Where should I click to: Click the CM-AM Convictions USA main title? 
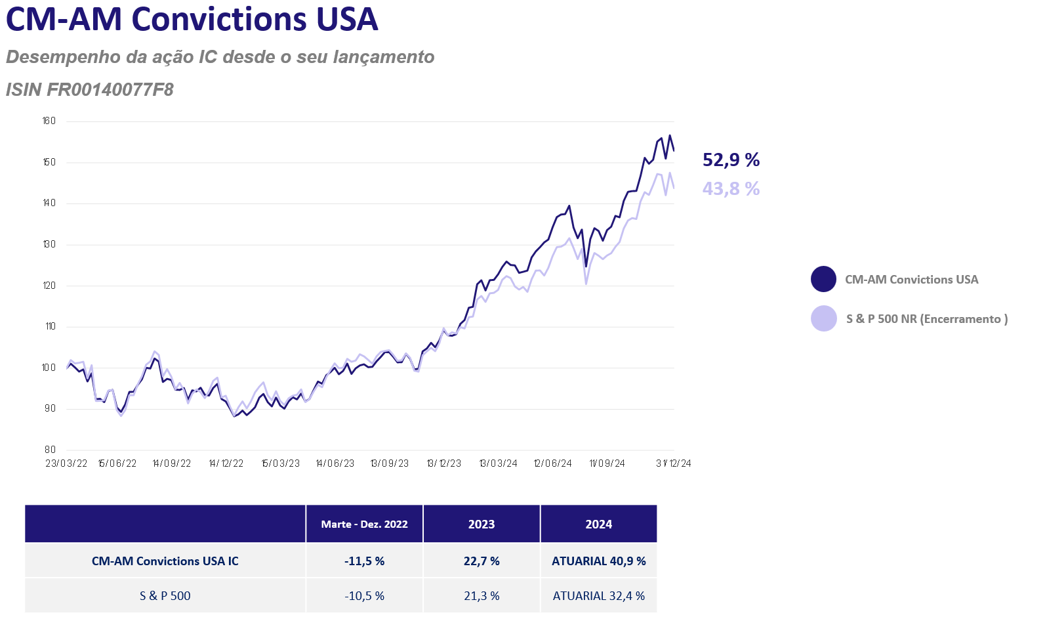point(192,19)
